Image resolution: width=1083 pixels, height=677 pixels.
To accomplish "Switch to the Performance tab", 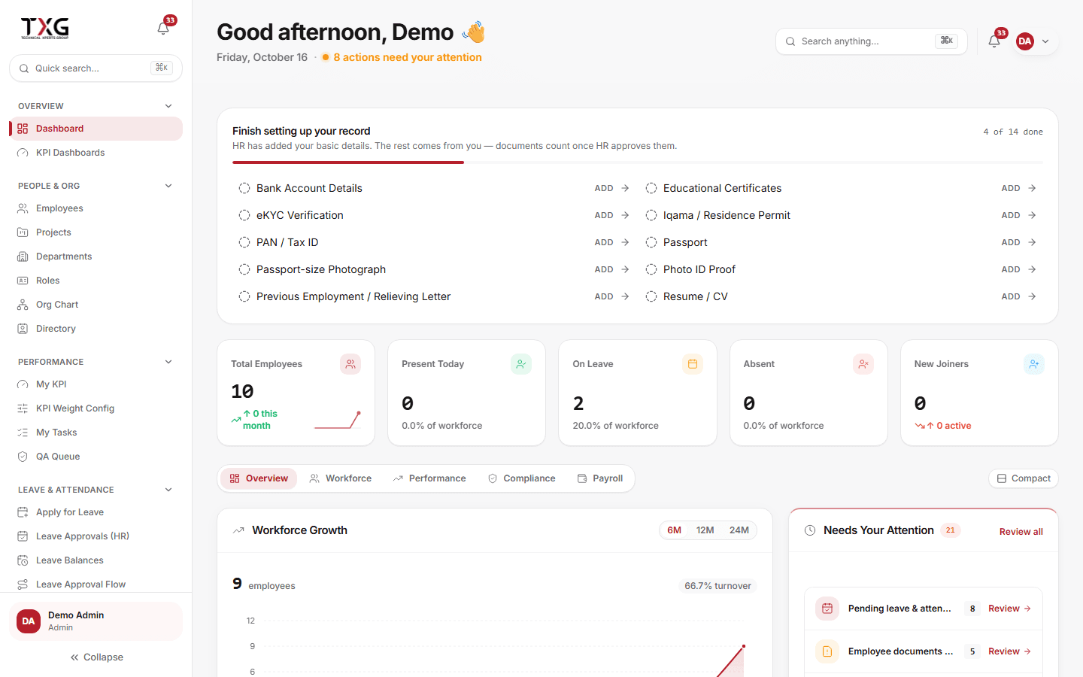I will click(429, 478).
